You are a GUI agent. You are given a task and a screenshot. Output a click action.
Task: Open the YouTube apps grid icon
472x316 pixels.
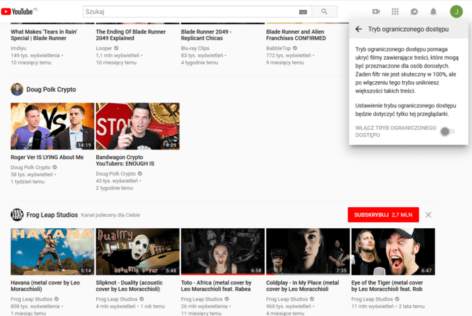[395, 11]
